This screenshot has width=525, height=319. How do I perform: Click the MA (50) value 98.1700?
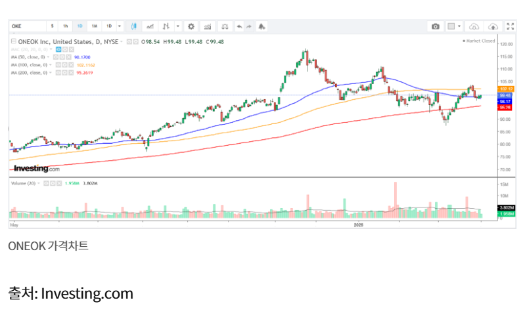pos(82,57)
